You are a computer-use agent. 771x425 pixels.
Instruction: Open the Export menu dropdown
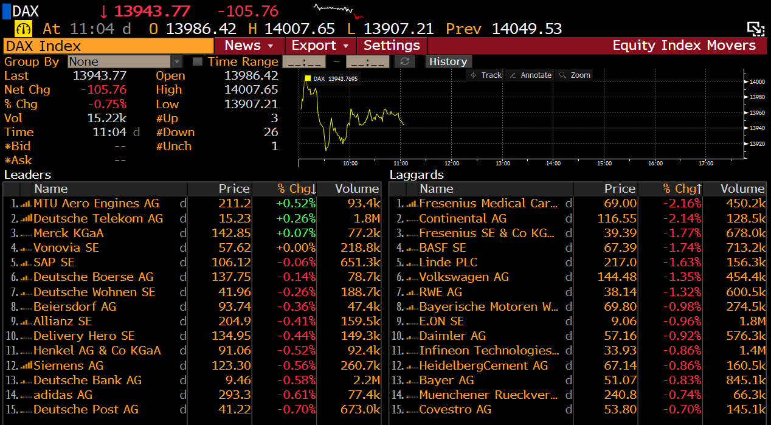(x=320, y=46)
